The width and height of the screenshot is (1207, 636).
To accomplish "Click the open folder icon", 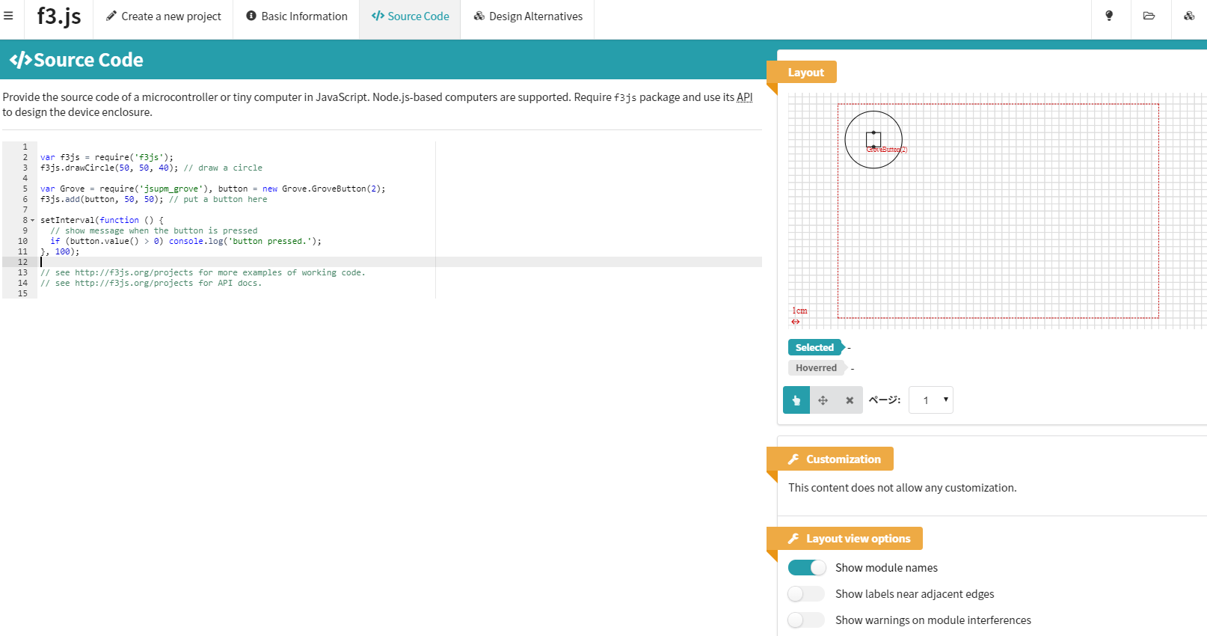I will [x=1149, y=16].
